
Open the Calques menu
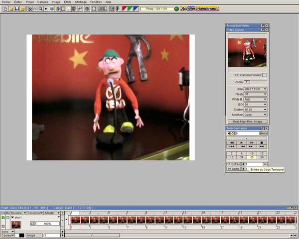click(x=43, y=2)
